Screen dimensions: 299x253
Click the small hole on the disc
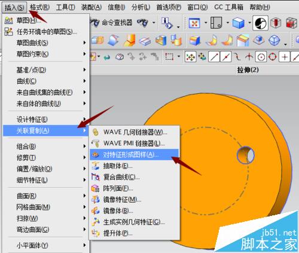click(x=245, y=155)
